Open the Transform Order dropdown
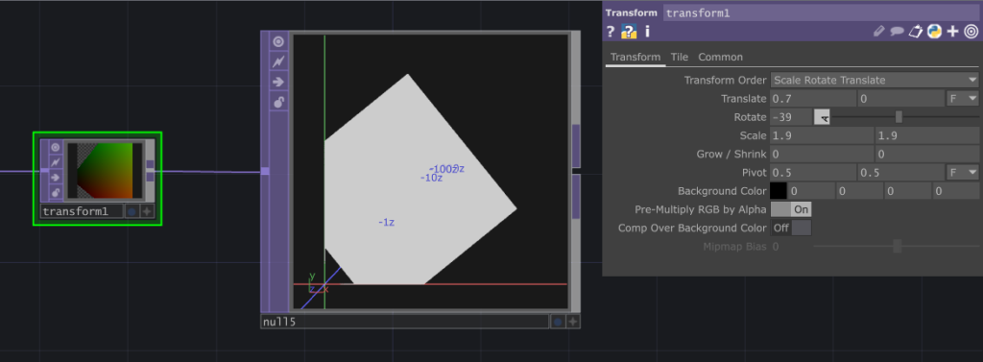983x362 pixels. [x=875, y=80]
